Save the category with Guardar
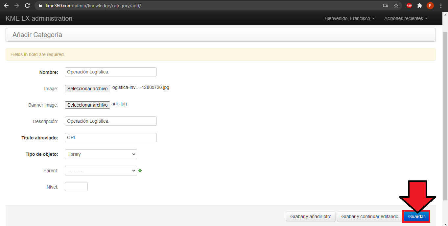 [x=416, y=216]
